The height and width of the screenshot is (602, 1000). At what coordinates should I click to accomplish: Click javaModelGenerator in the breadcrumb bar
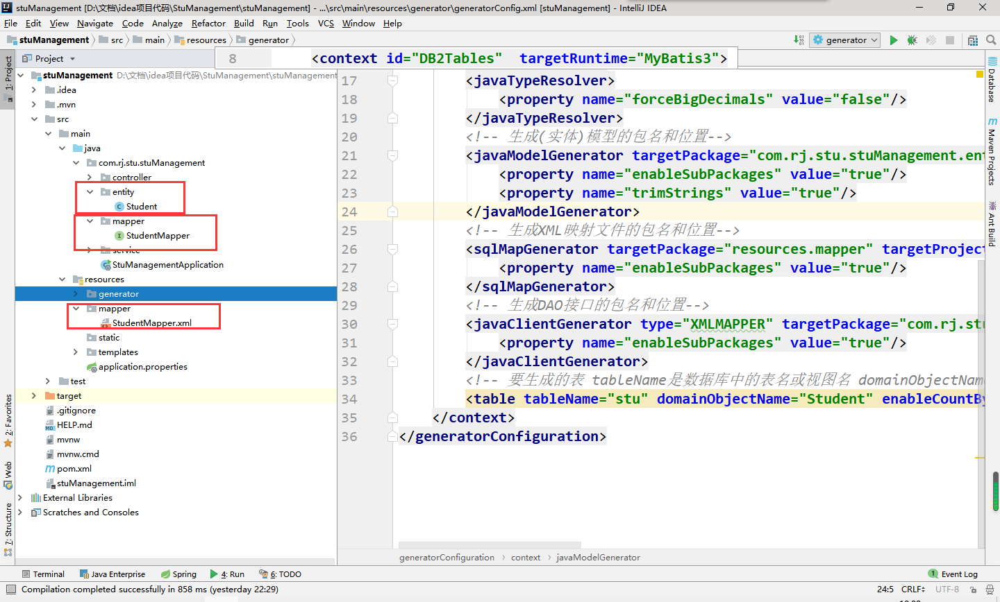(599, 557)
